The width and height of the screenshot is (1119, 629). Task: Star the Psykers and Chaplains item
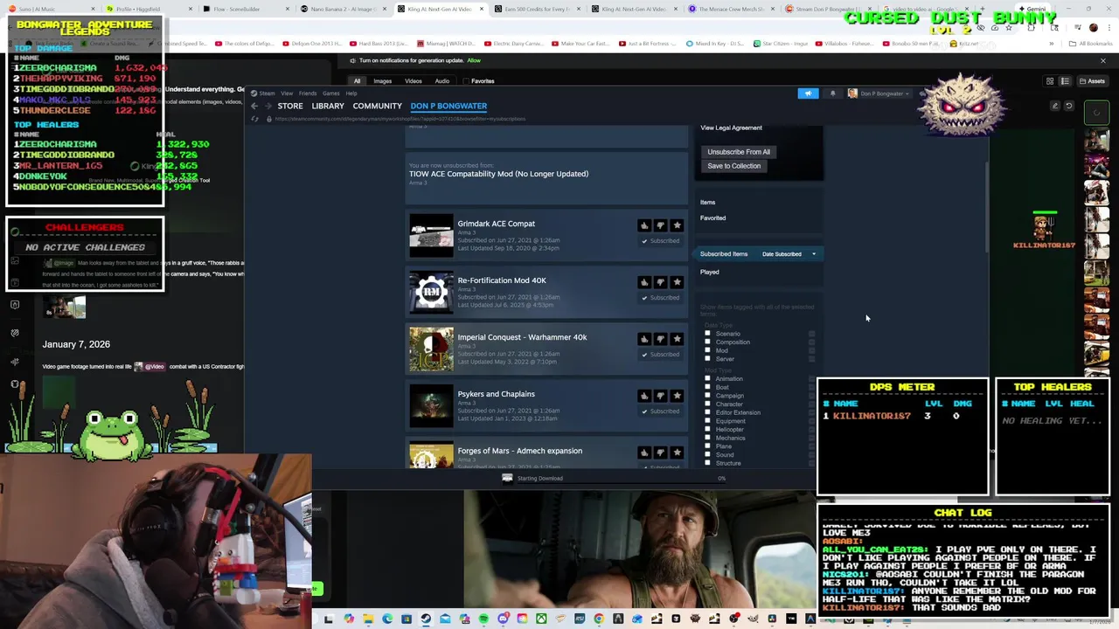[x=677, y=396]
